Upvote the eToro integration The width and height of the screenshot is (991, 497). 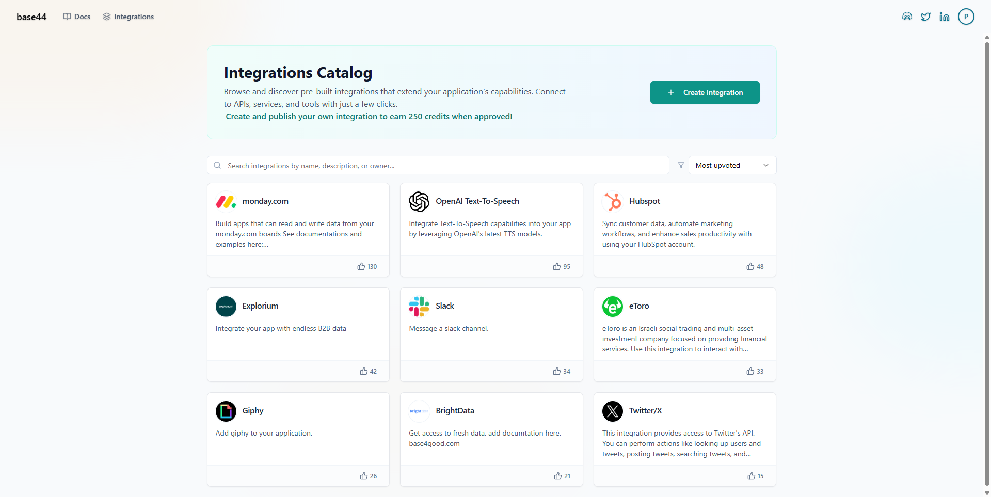(755, 371)
